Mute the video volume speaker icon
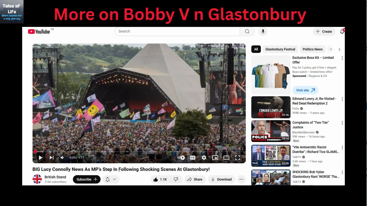The height and width of the screenshot is (206, 367). pos(62,158)
